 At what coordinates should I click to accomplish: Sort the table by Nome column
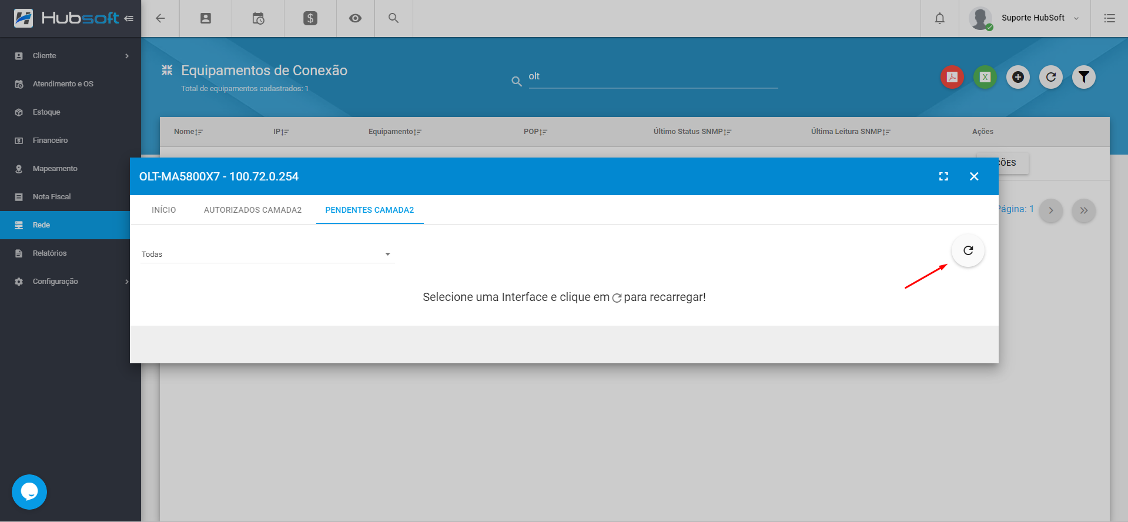188,132
